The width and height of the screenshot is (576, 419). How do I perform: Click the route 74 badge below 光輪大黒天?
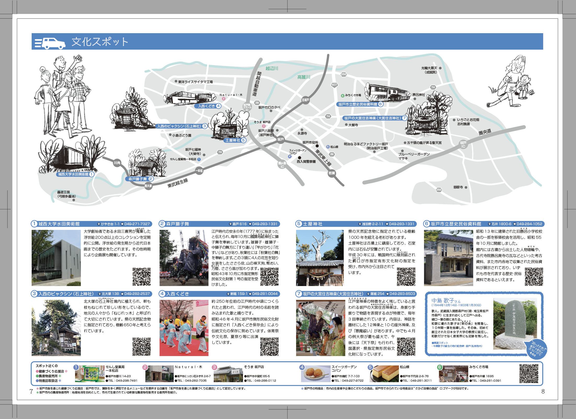coord(433,87)
